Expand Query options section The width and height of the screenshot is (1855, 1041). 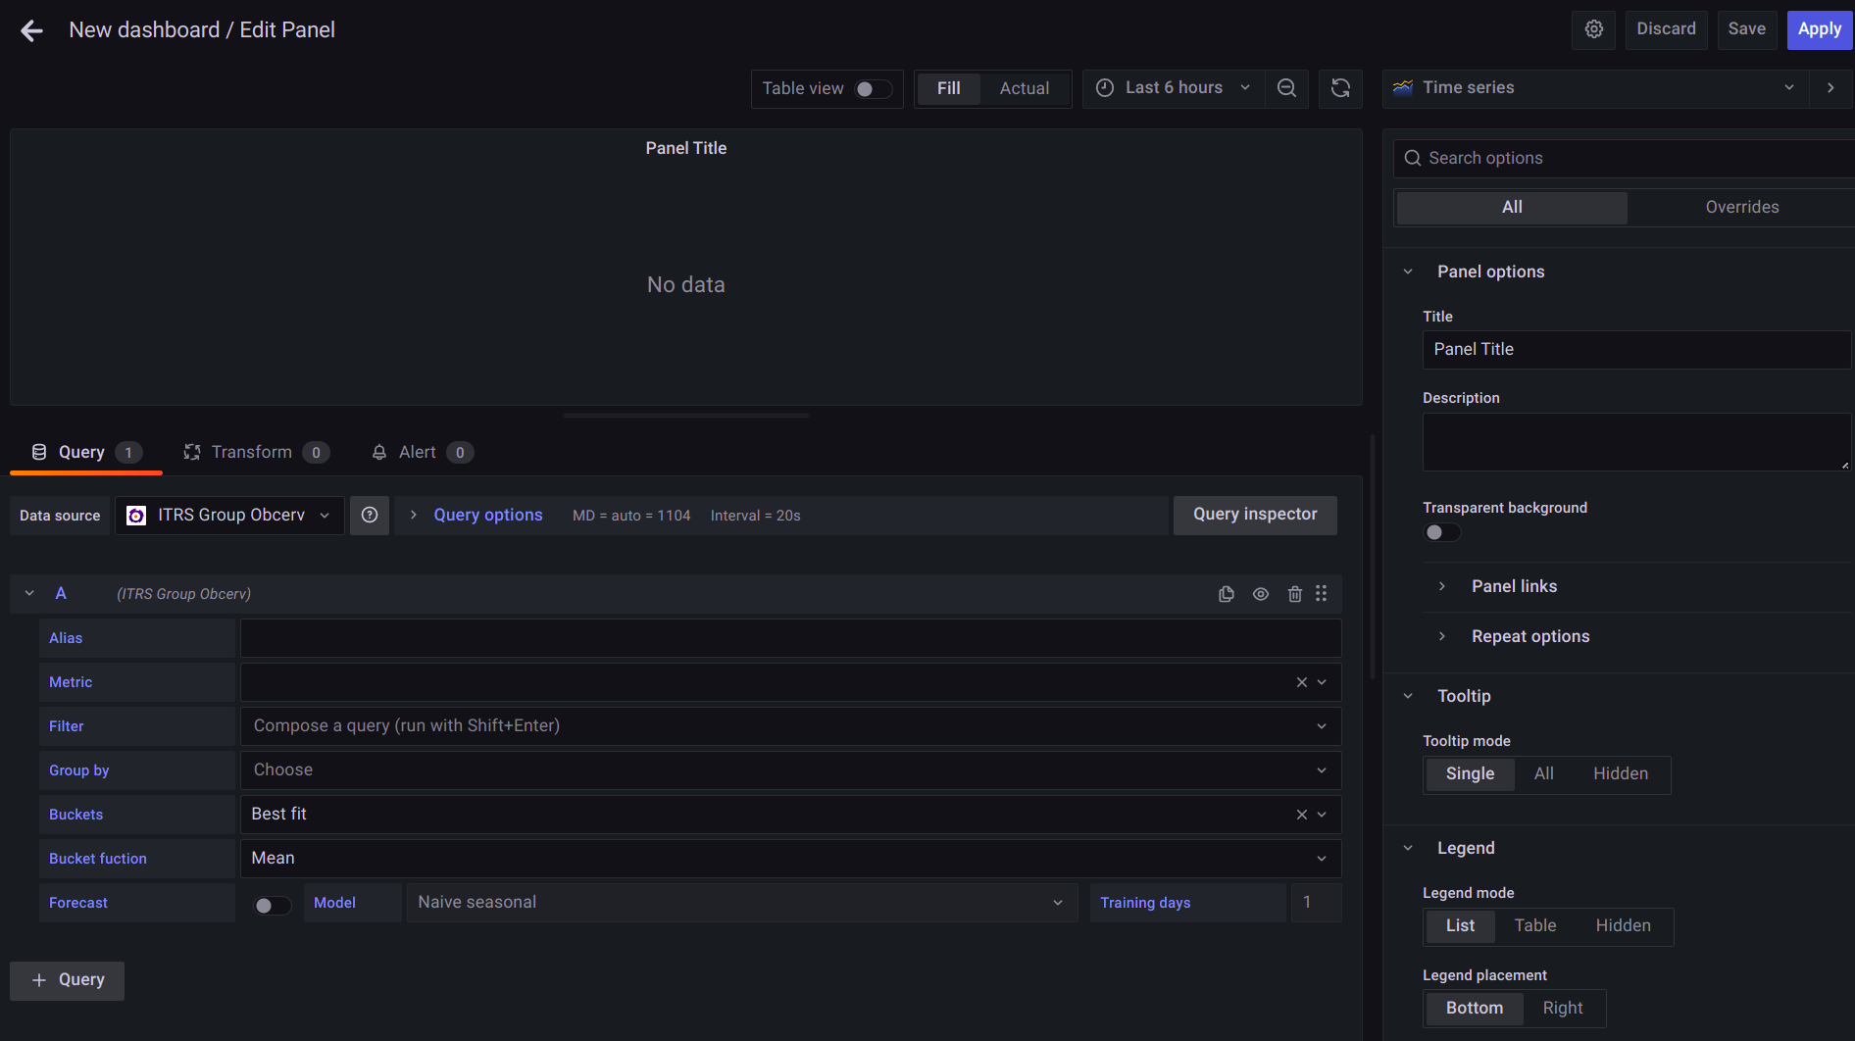click(488, 516)
